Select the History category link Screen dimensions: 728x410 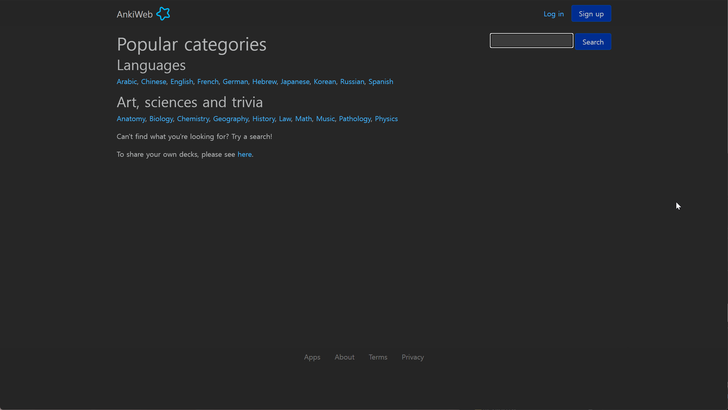pos(264,119)
